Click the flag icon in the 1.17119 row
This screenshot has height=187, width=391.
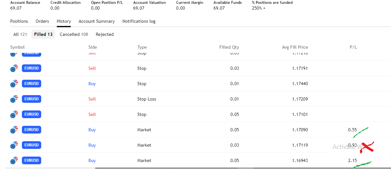[14, 145]
